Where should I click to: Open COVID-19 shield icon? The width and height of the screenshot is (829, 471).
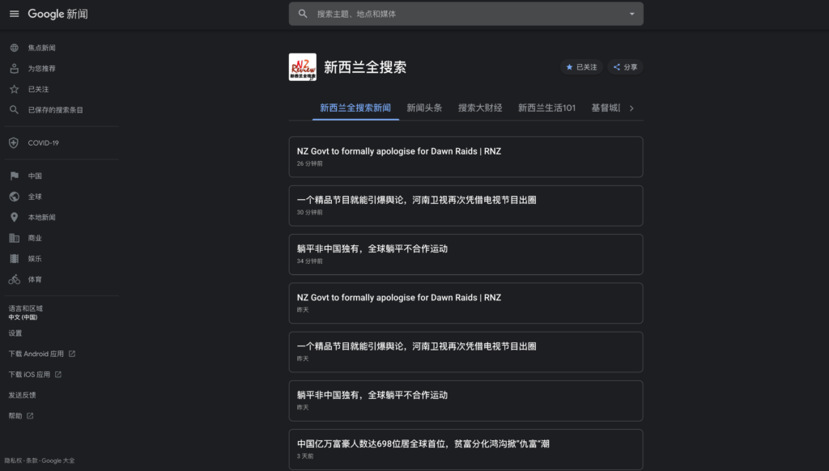tap(15, 142)
